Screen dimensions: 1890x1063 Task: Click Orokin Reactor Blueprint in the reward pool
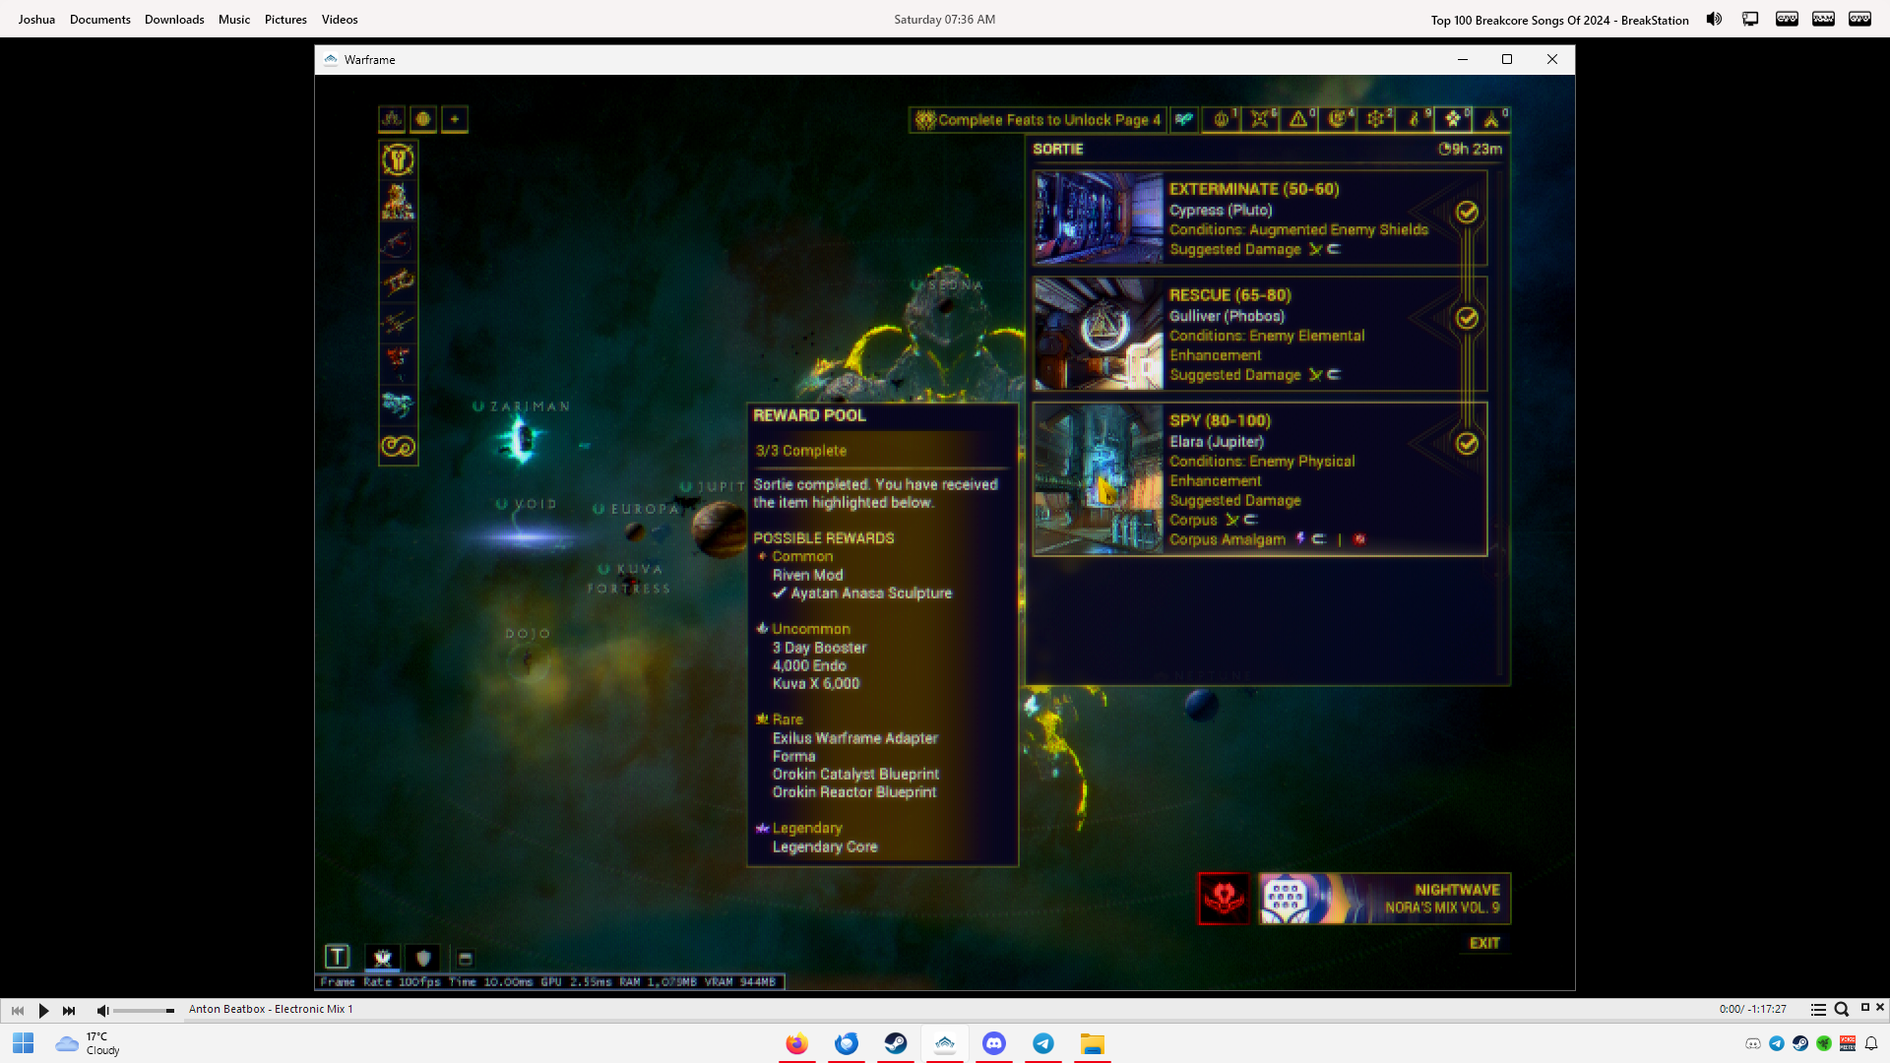coord(854,792)
